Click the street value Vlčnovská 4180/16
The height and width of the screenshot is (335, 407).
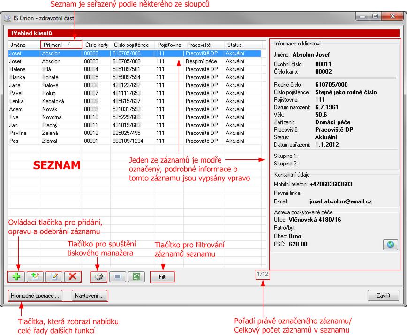coord(315,220)
